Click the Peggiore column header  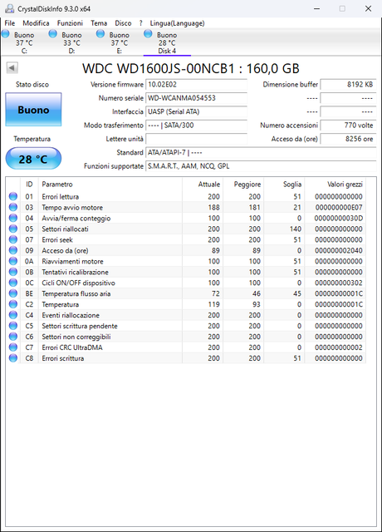click(x=243, y=185)
